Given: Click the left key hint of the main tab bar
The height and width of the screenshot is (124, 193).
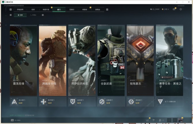Looking at the screenshot, I should [11, 9].
